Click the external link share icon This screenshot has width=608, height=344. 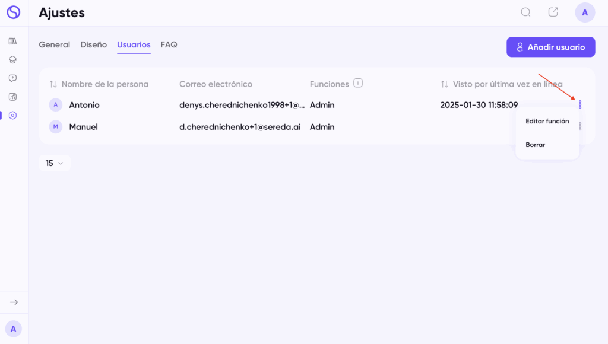tap(553, 12)
